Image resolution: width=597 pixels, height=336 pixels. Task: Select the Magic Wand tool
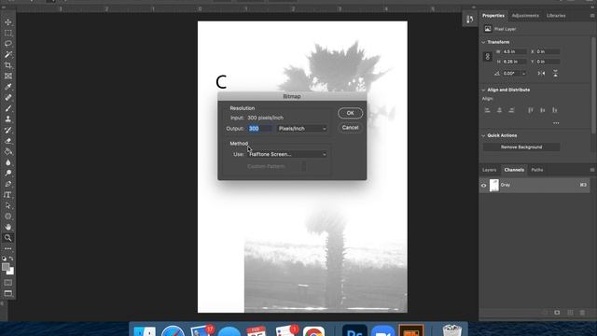tap(8, 54)
